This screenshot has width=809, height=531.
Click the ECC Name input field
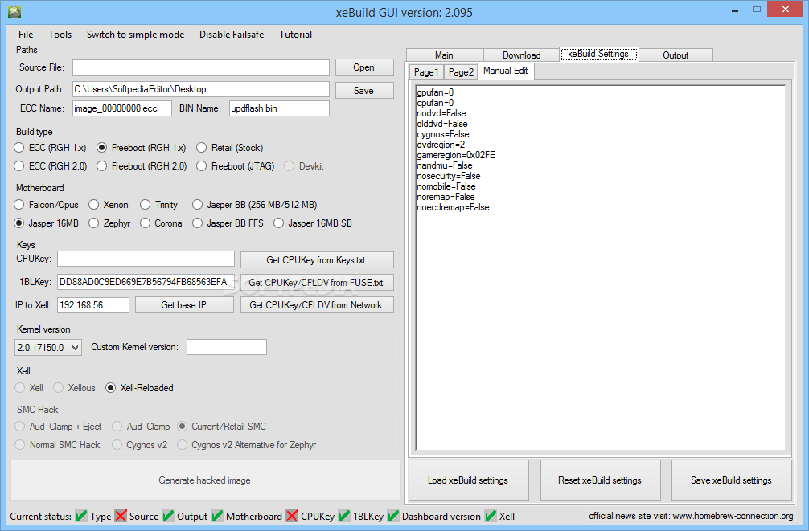click(x=121, y=108)
